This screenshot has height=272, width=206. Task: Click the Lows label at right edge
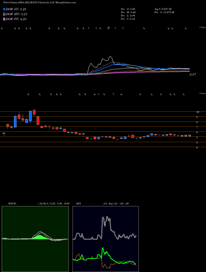pyautogui.click(x=203, y=93)
